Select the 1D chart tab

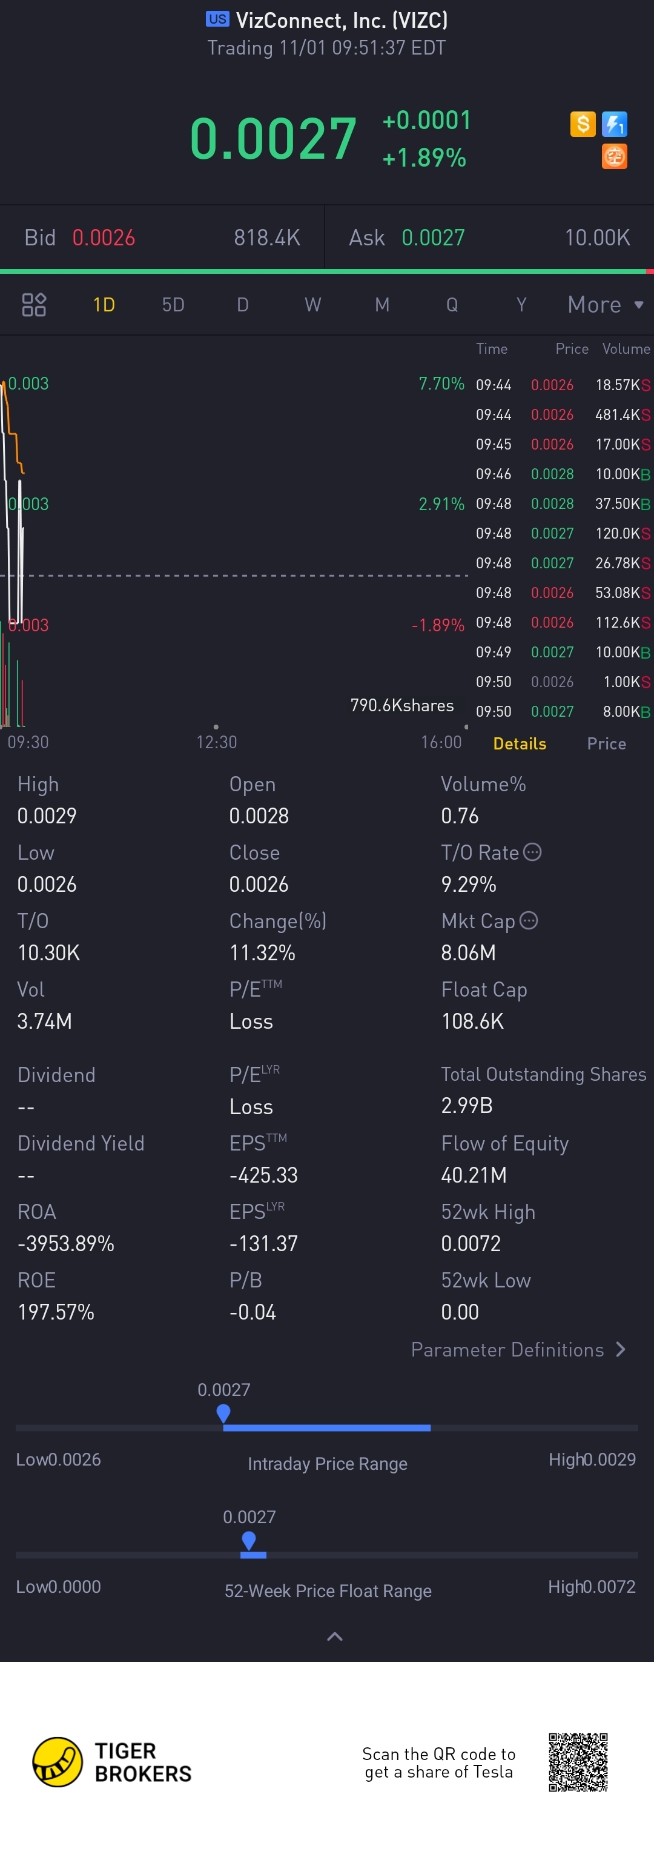click(104, 305)
